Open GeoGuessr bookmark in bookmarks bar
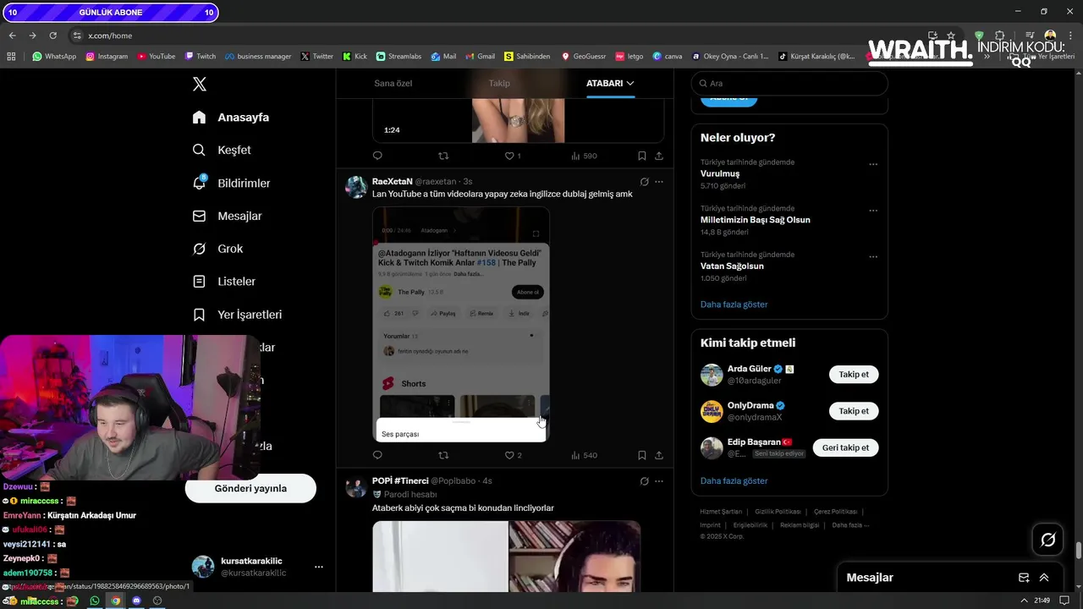Screen dimensions: 1083x609 tap(584, 57)
